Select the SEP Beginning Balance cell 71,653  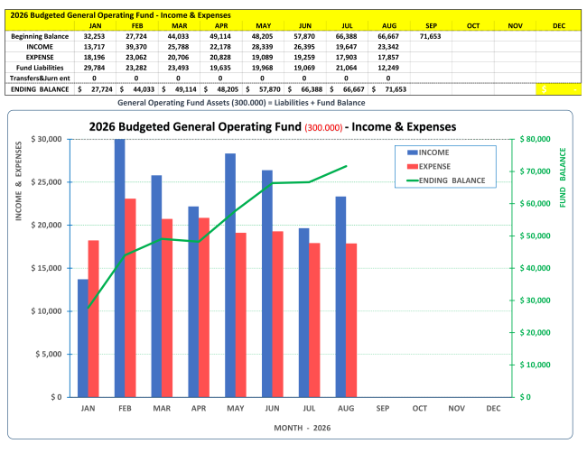click(430, 36)
